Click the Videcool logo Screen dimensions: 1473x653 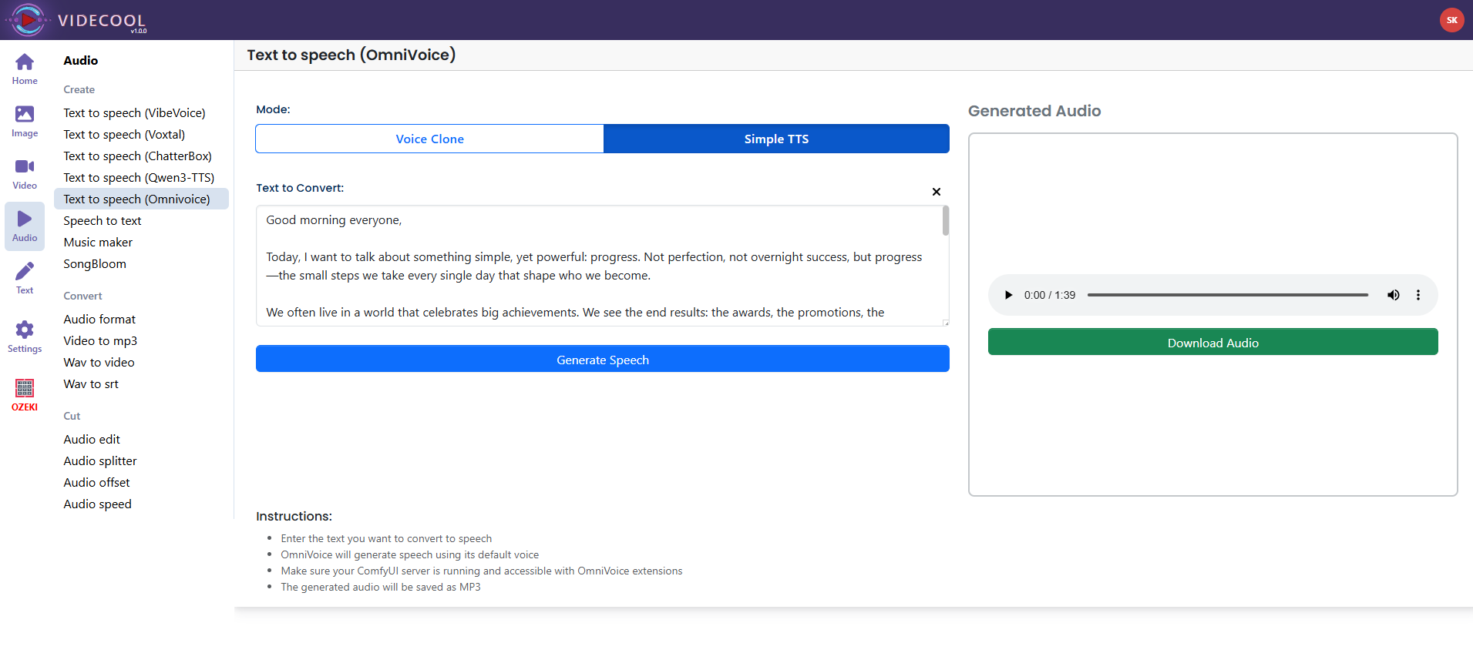pyautogui.click(x=76, y=20)
